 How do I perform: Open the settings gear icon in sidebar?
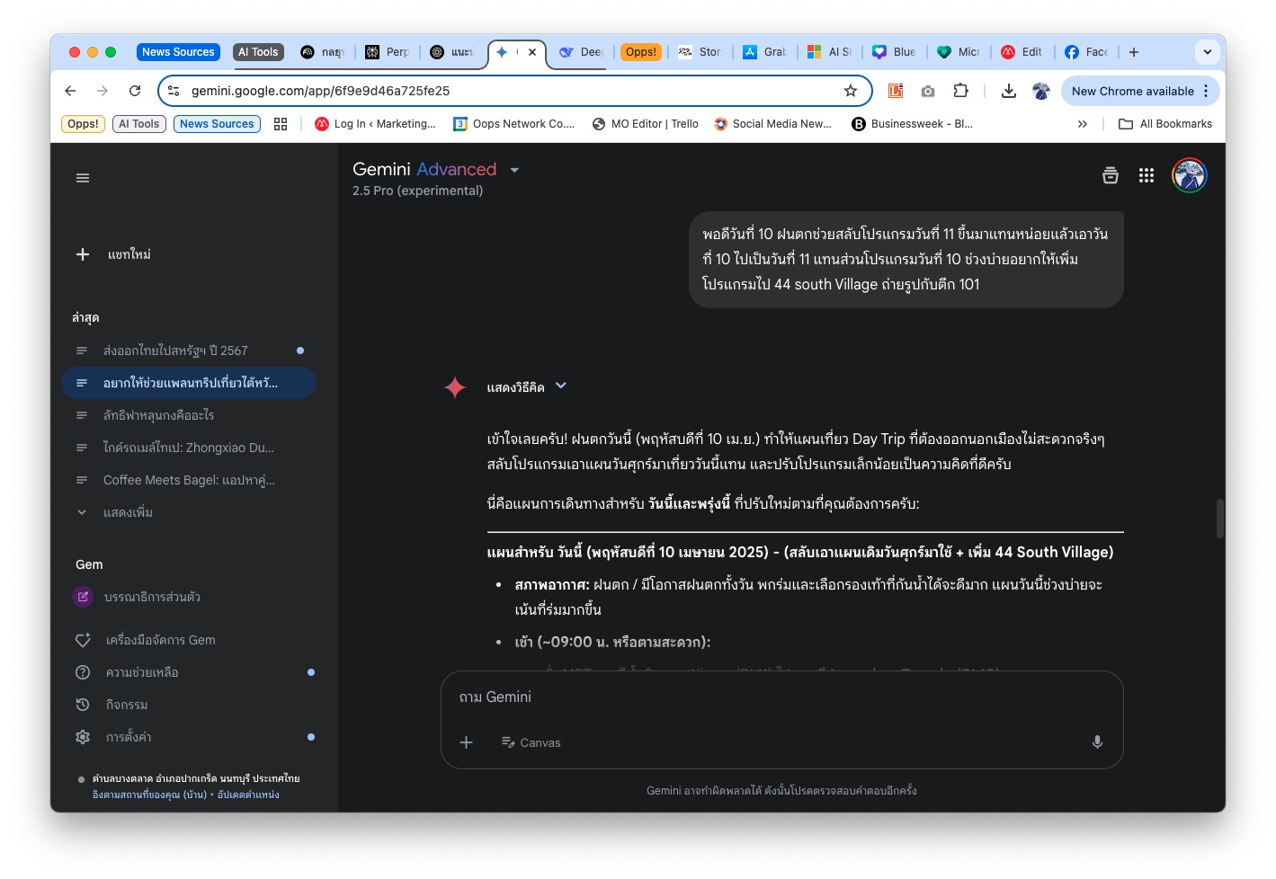click(83, 737)
